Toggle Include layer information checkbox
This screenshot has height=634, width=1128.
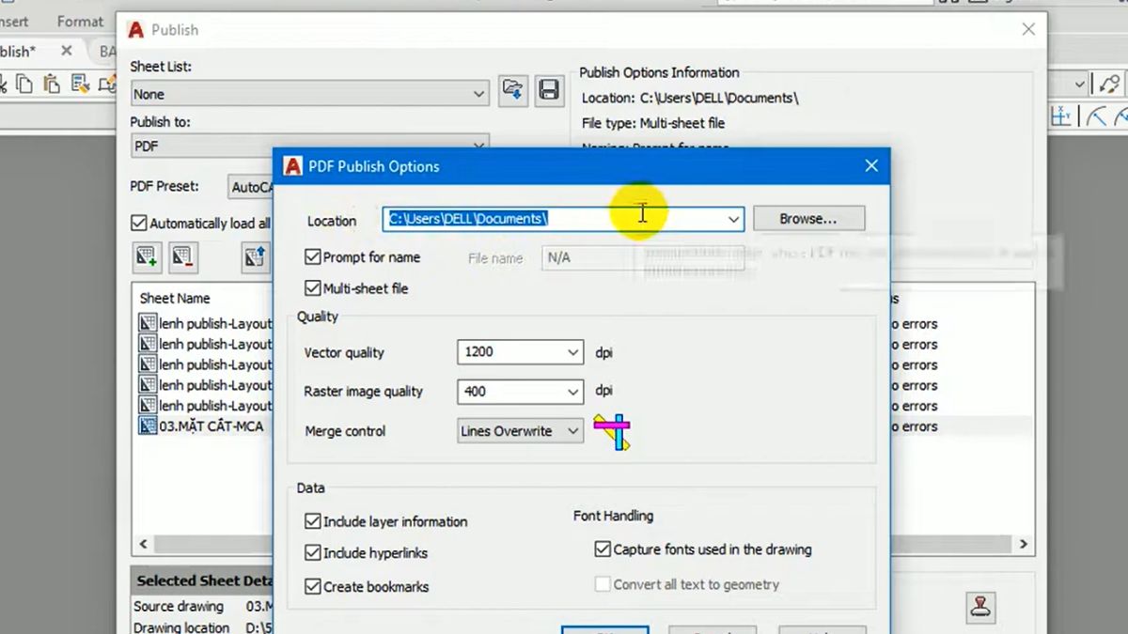coord(313,521)
